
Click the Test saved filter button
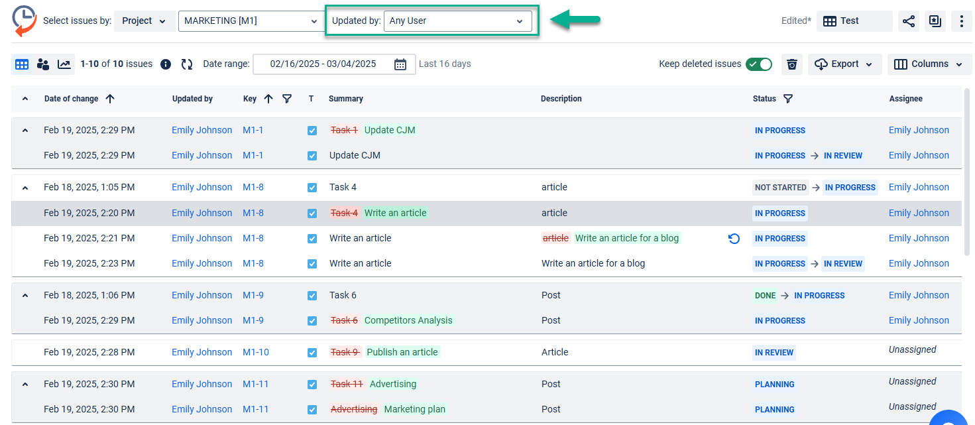point(854,21)
